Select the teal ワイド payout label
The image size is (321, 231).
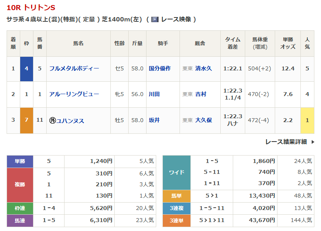point(176,172)
